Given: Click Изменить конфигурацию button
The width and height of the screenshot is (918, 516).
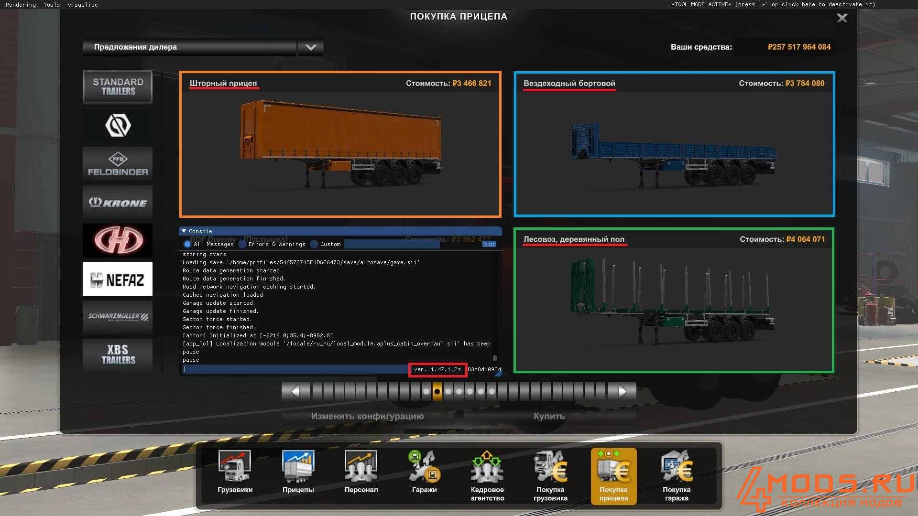Looking at the screenshot, I should click(x=367, y=416).
